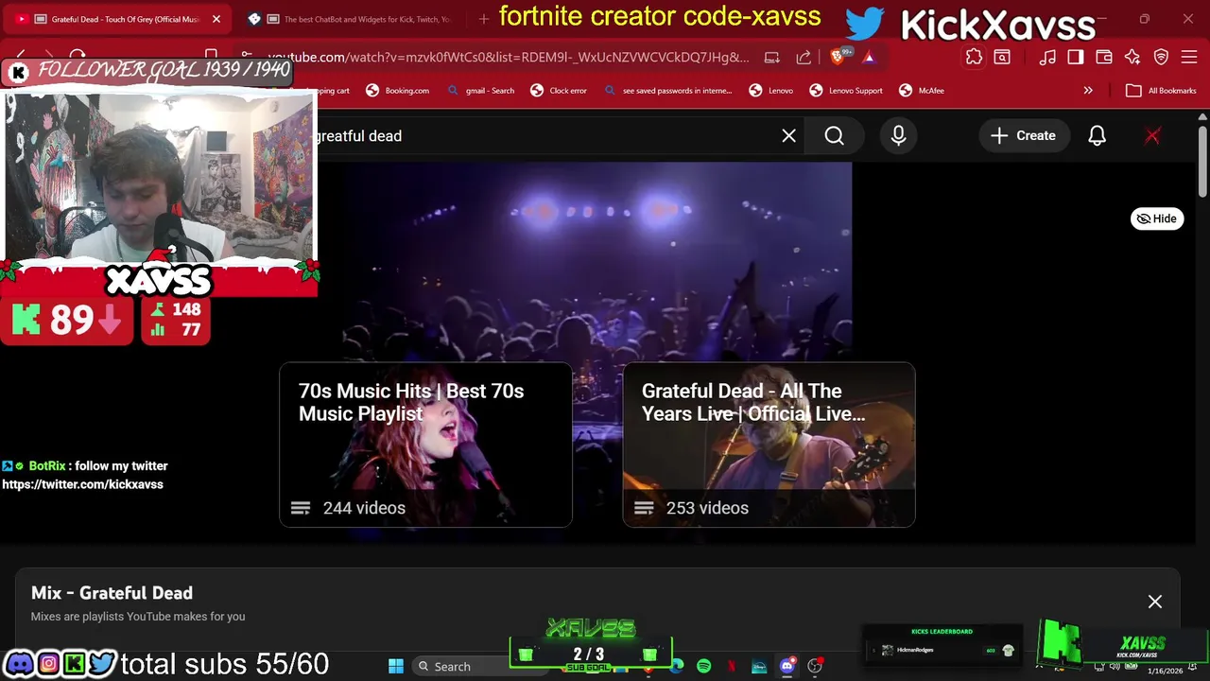Click the Mix - Grateful Dead heading
This screenshot has width=1210, height=681.
(x=112, y=593)
